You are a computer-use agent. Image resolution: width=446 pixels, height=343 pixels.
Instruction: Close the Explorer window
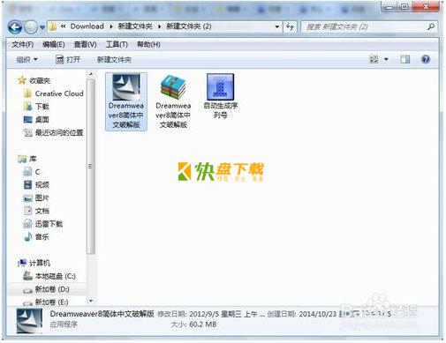coord(426,6)
